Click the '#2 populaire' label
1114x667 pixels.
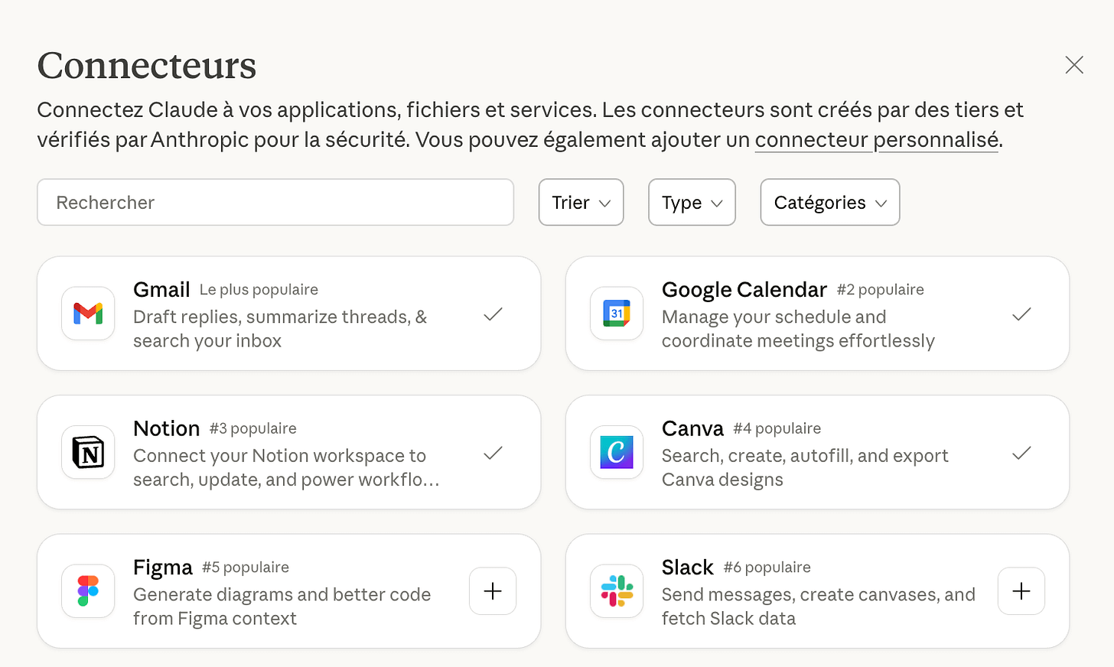tap(881, 290)
